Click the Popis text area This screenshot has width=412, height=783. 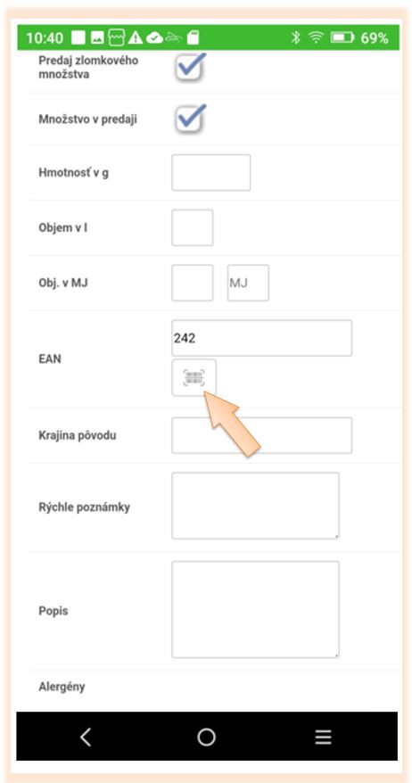pos(255,609)
